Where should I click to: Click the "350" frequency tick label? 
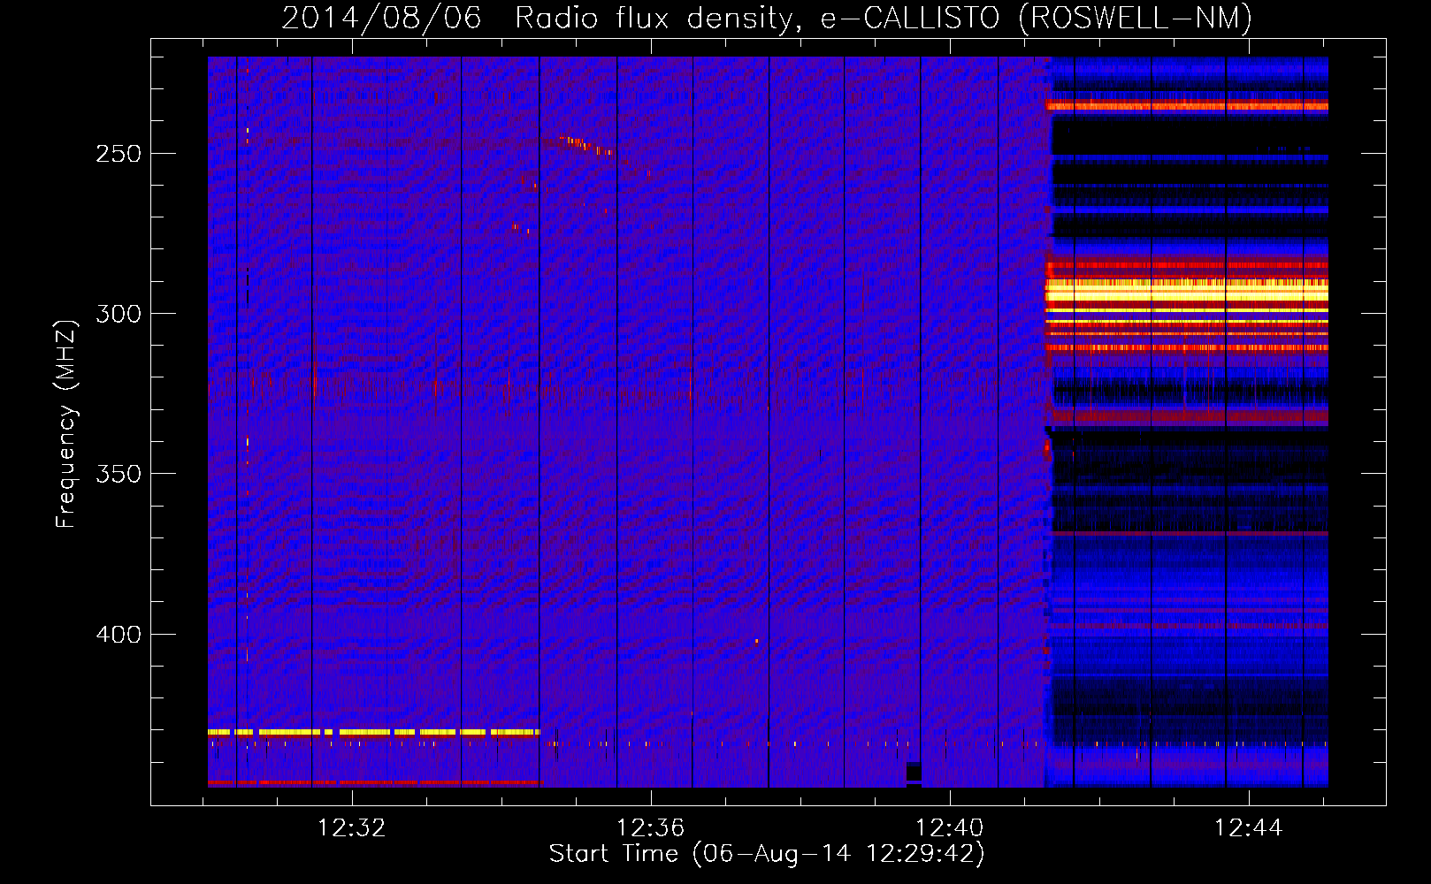[119, 474]
